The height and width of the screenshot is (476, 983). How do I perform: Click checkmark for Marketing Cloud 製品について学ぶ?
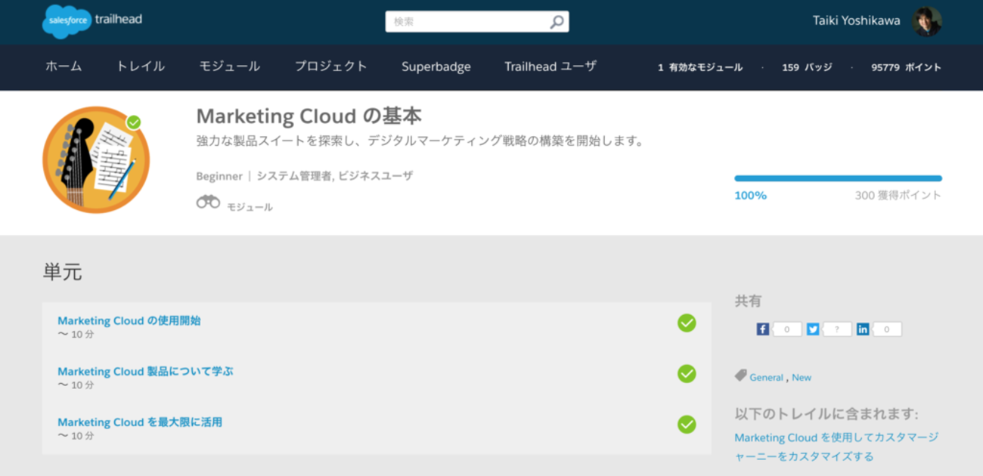tap(687, 374)
